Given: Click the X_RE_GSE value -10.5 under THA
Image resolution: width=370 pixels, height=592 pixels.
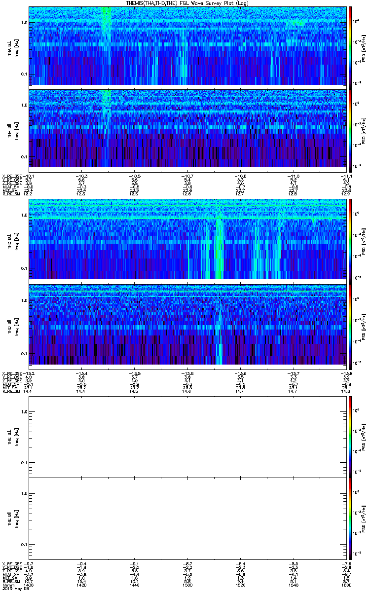Looking at the screenshot, I should tap(134, 176).
